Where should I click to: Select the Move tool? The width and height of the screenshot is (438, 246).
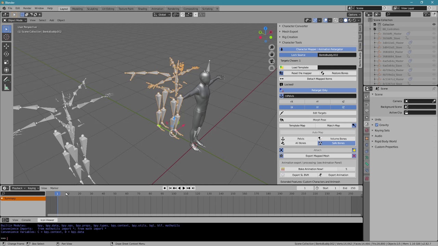click(7, 46)
